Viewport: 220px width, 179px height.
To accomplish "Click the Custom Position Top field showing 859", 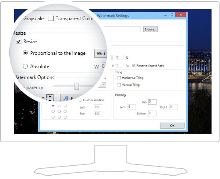I will pos(98,114).
